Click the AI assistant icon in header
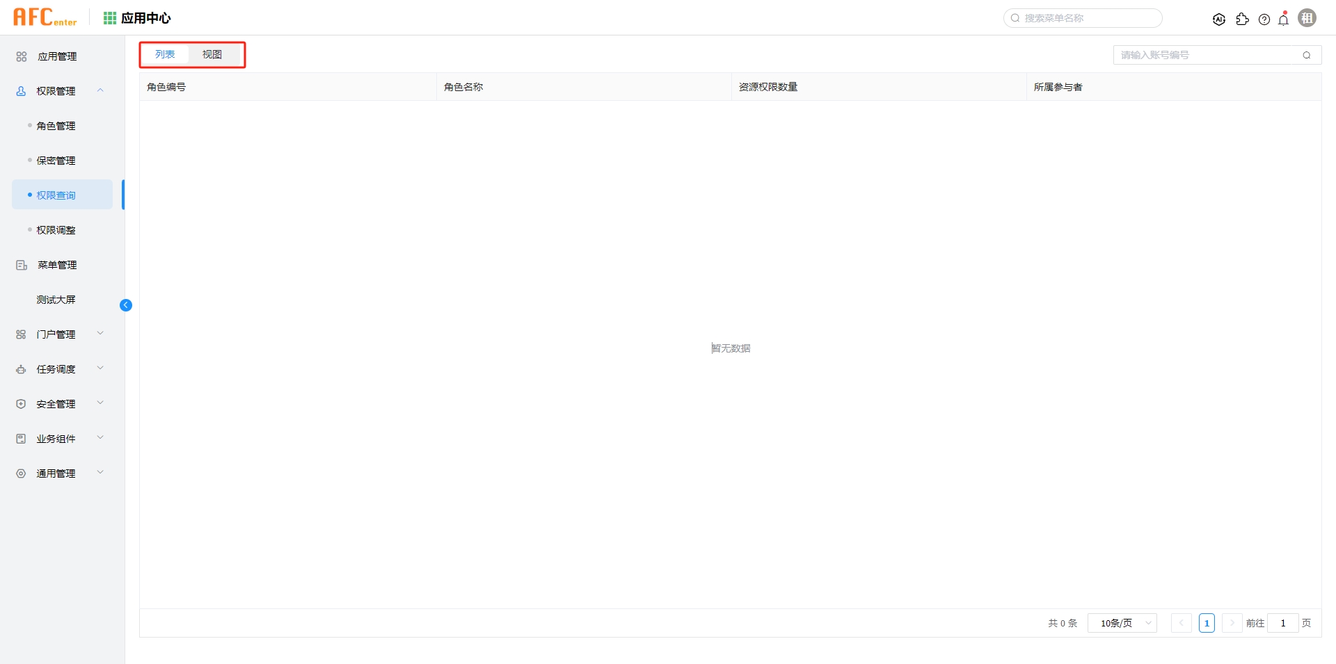1336x664 pixels. (x=1219, y=19)
